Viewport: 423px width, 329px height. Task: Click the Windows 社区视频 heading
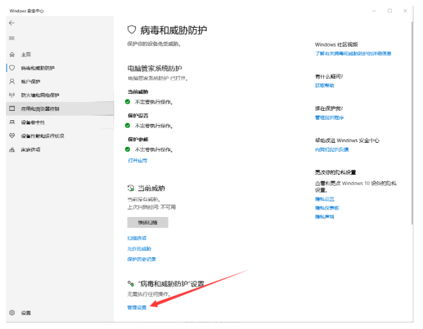(336, 44)
